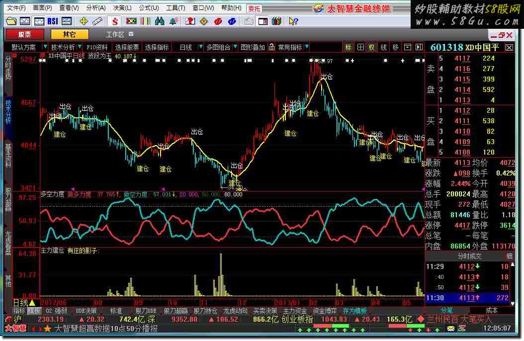Expand the 默认方案 dropdown arrow
This screenshot has width=524, height=341.
(x=45, y=47)
